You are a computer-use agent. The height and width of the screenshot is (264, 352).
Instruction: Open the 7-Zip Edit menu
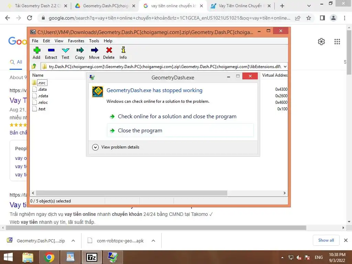tap(46, 41)
